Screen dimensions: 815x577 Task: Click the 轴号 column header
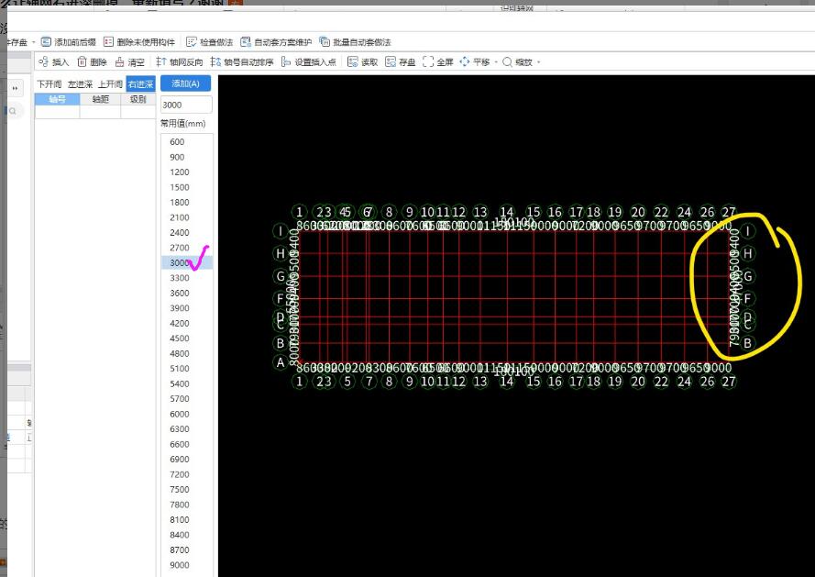57,99
